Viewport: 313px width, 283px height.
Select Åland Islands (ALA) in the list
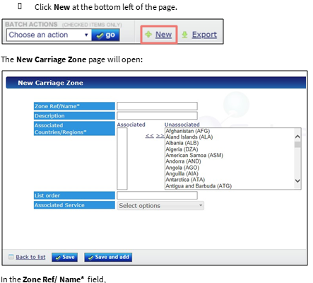(189, 137)
